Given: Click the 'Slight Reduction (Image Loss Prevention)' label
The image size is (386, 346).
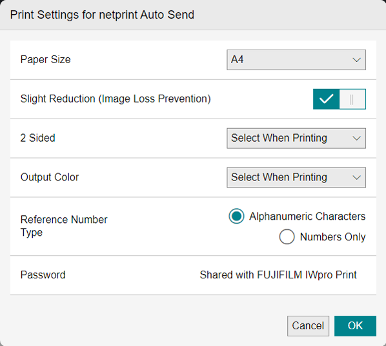Looking at the screenshot, I should coord(116,99).
